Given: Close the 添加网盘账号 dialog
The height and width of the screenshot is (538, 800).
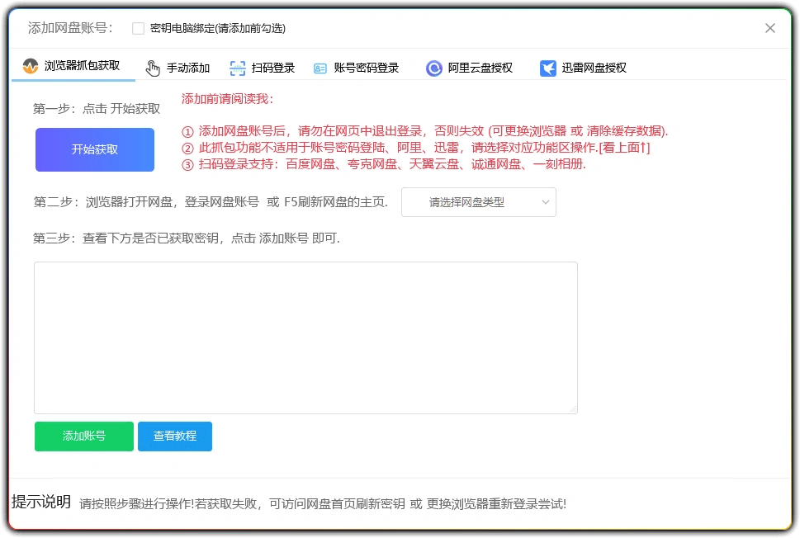Looking at the screenshot, I should pos(769,27).
